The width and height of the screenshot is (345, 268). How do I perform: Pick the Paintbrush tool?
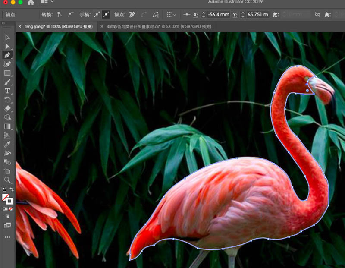point(7,82)
